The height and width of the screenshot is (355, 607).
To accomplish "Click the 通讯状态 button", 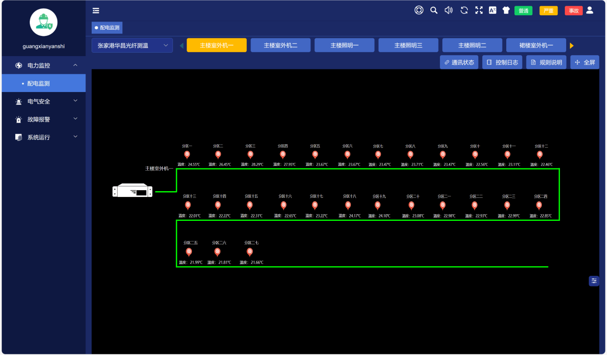I will pos(459,62).
